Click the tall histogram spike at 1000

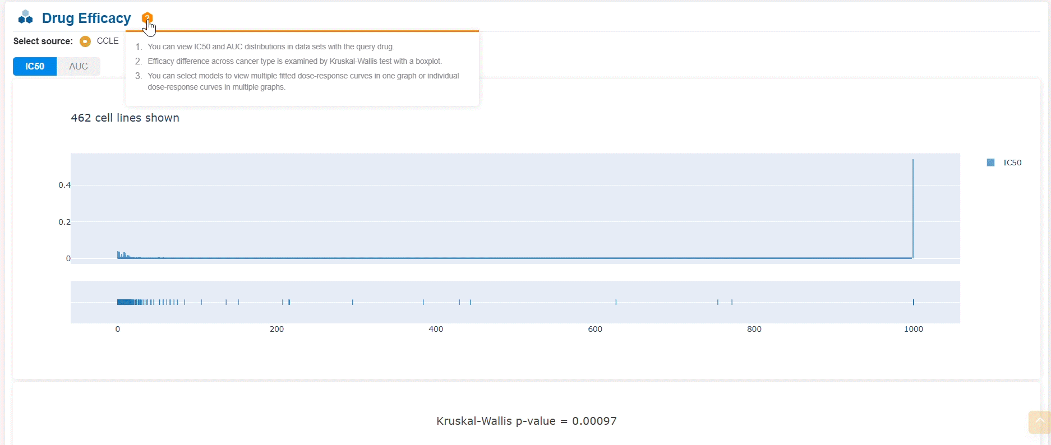click(x=913, y=207)
